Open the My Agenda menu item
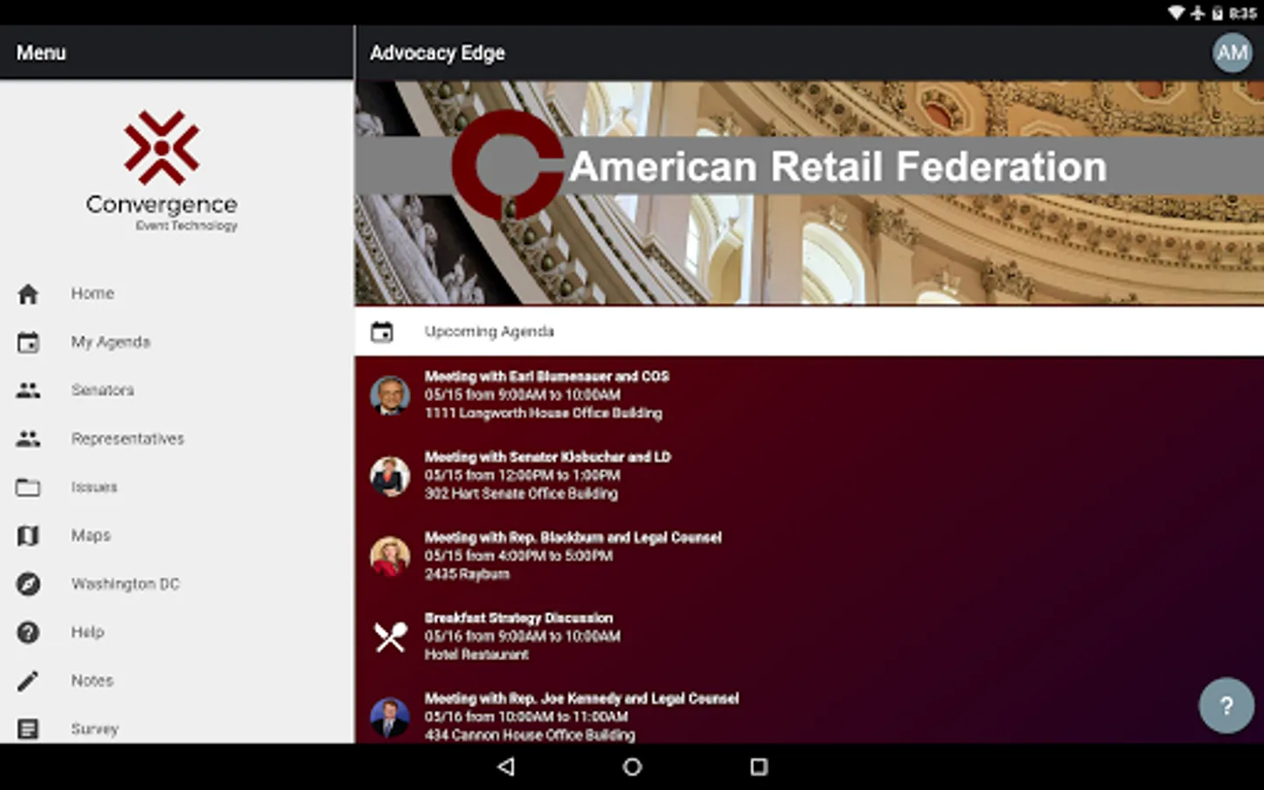 pos(176,342)
